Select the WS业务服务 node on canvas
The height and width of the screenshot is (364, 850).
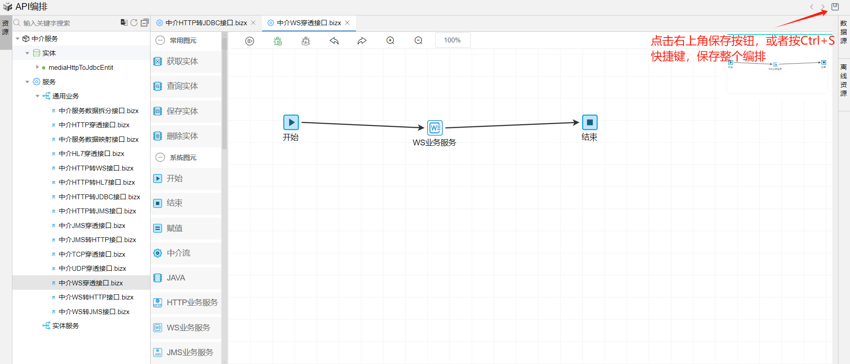(x=435, y=128)
